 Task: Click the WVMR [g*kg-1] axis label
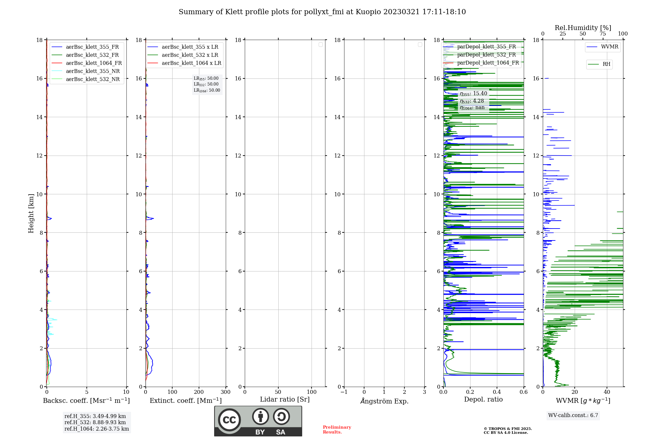tap(583, 401)
